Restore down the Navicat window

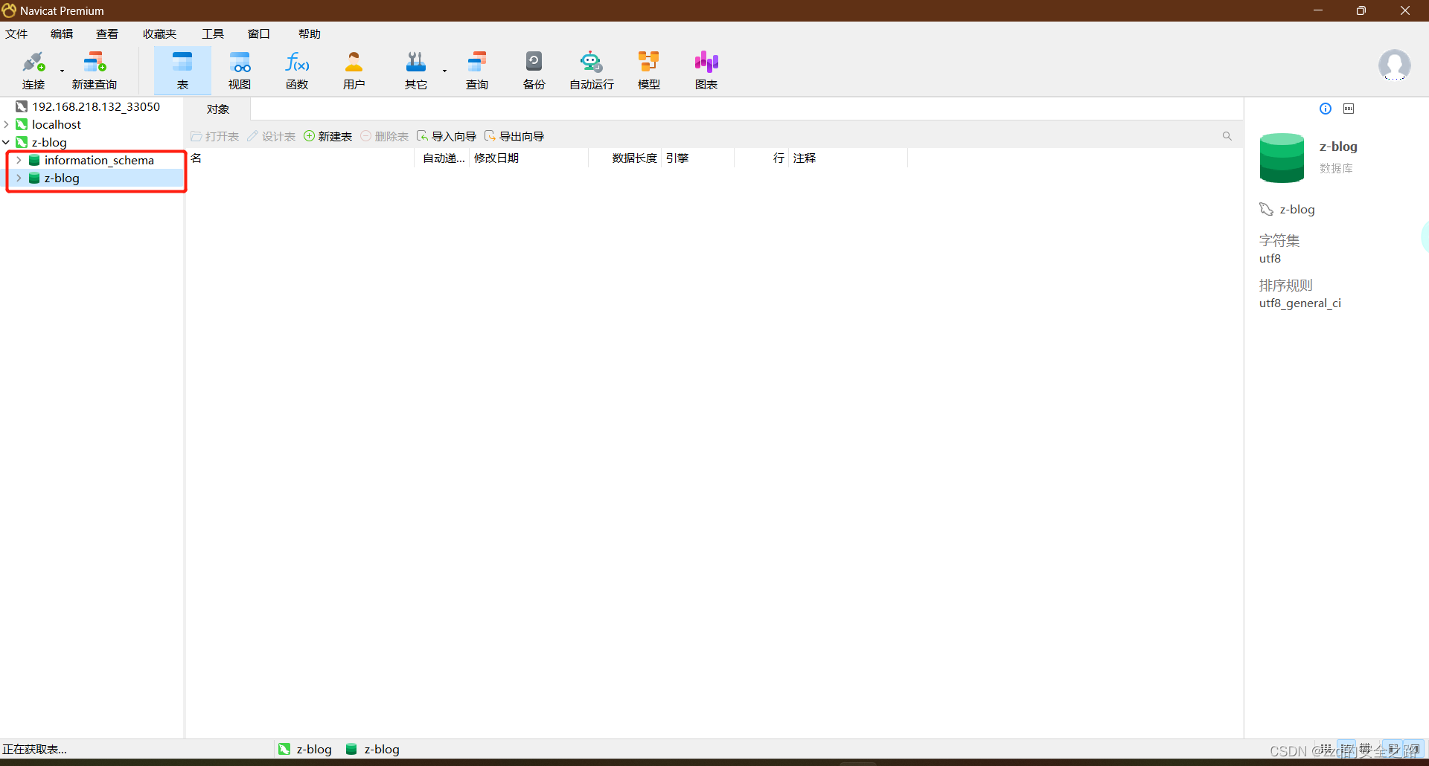point(1361,10)
